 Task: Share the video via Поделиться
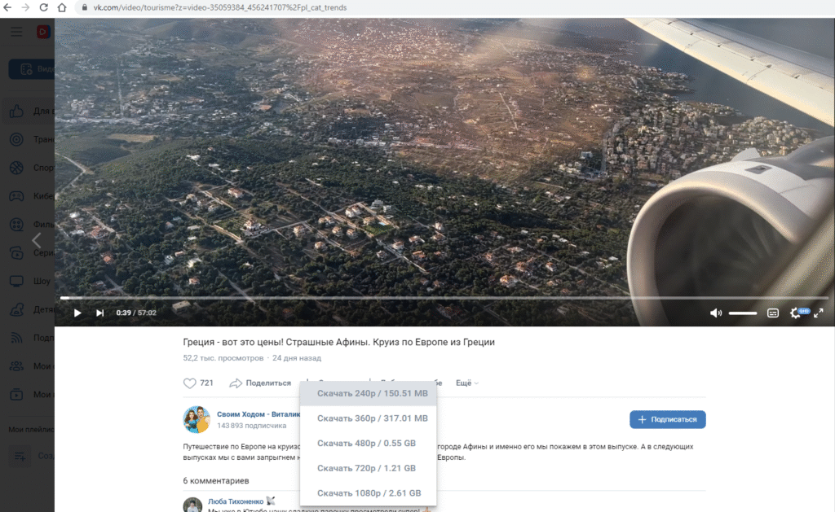pyautogui.click(x=263, y=383)
